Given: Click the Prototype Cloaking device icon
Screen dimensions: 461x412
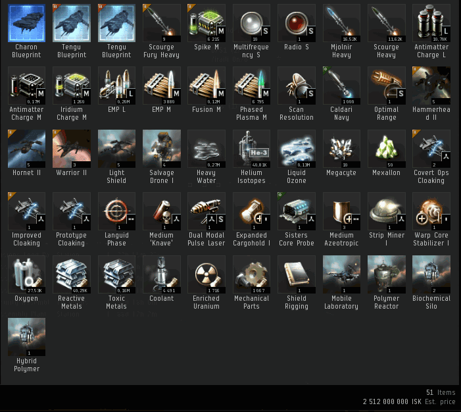Looking at the screenshot, I should point(72,211).
